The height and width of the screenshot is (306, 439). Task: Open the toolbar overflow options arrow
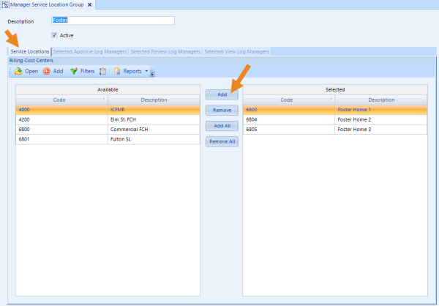[x=152, y=72]
